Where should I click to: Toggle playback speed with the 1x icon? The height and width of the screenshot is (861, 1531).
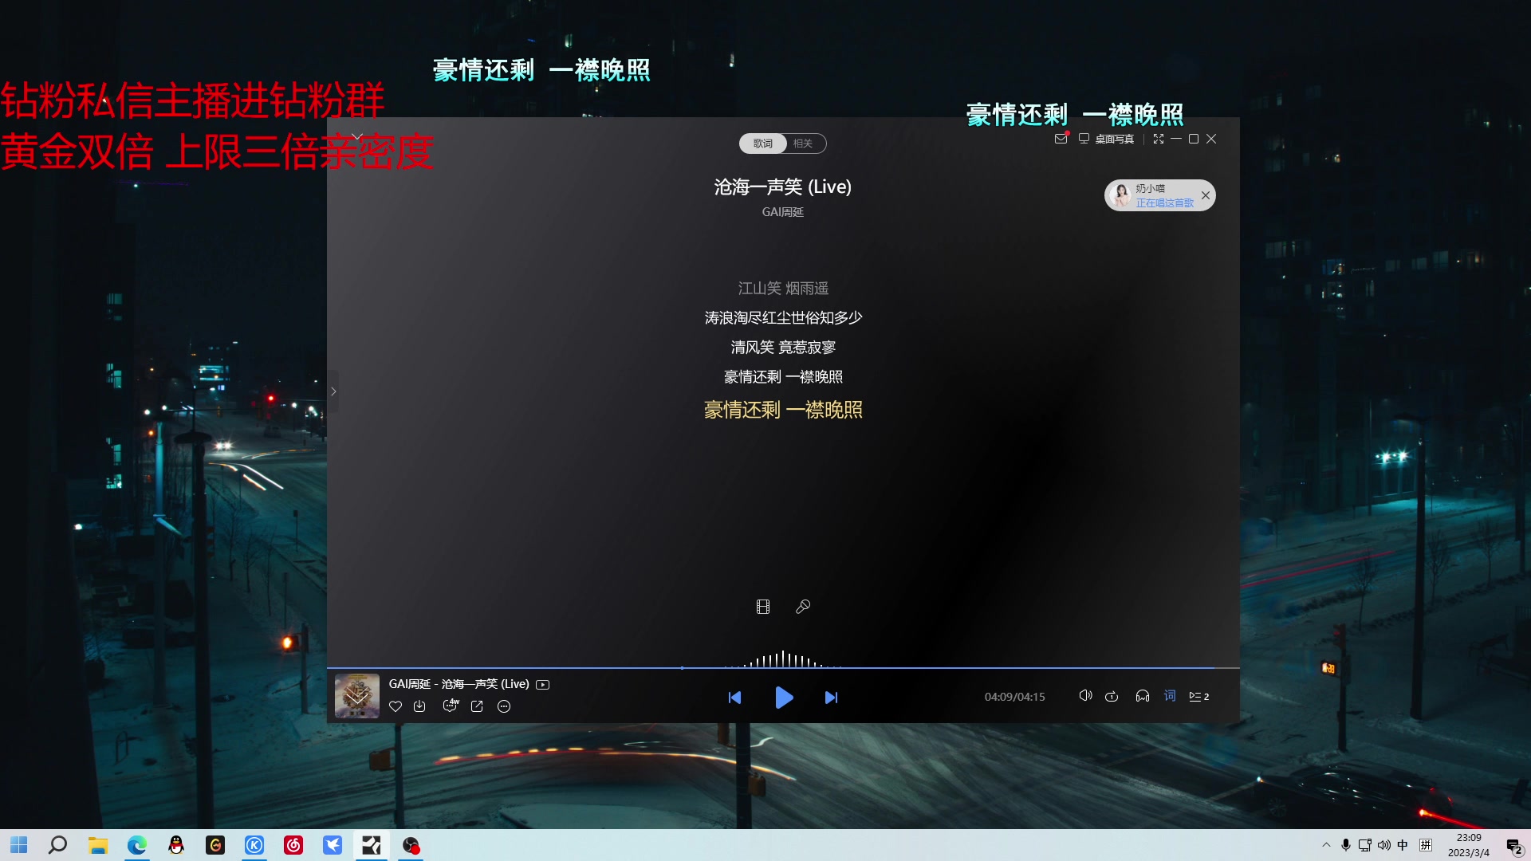point(1112,696)
